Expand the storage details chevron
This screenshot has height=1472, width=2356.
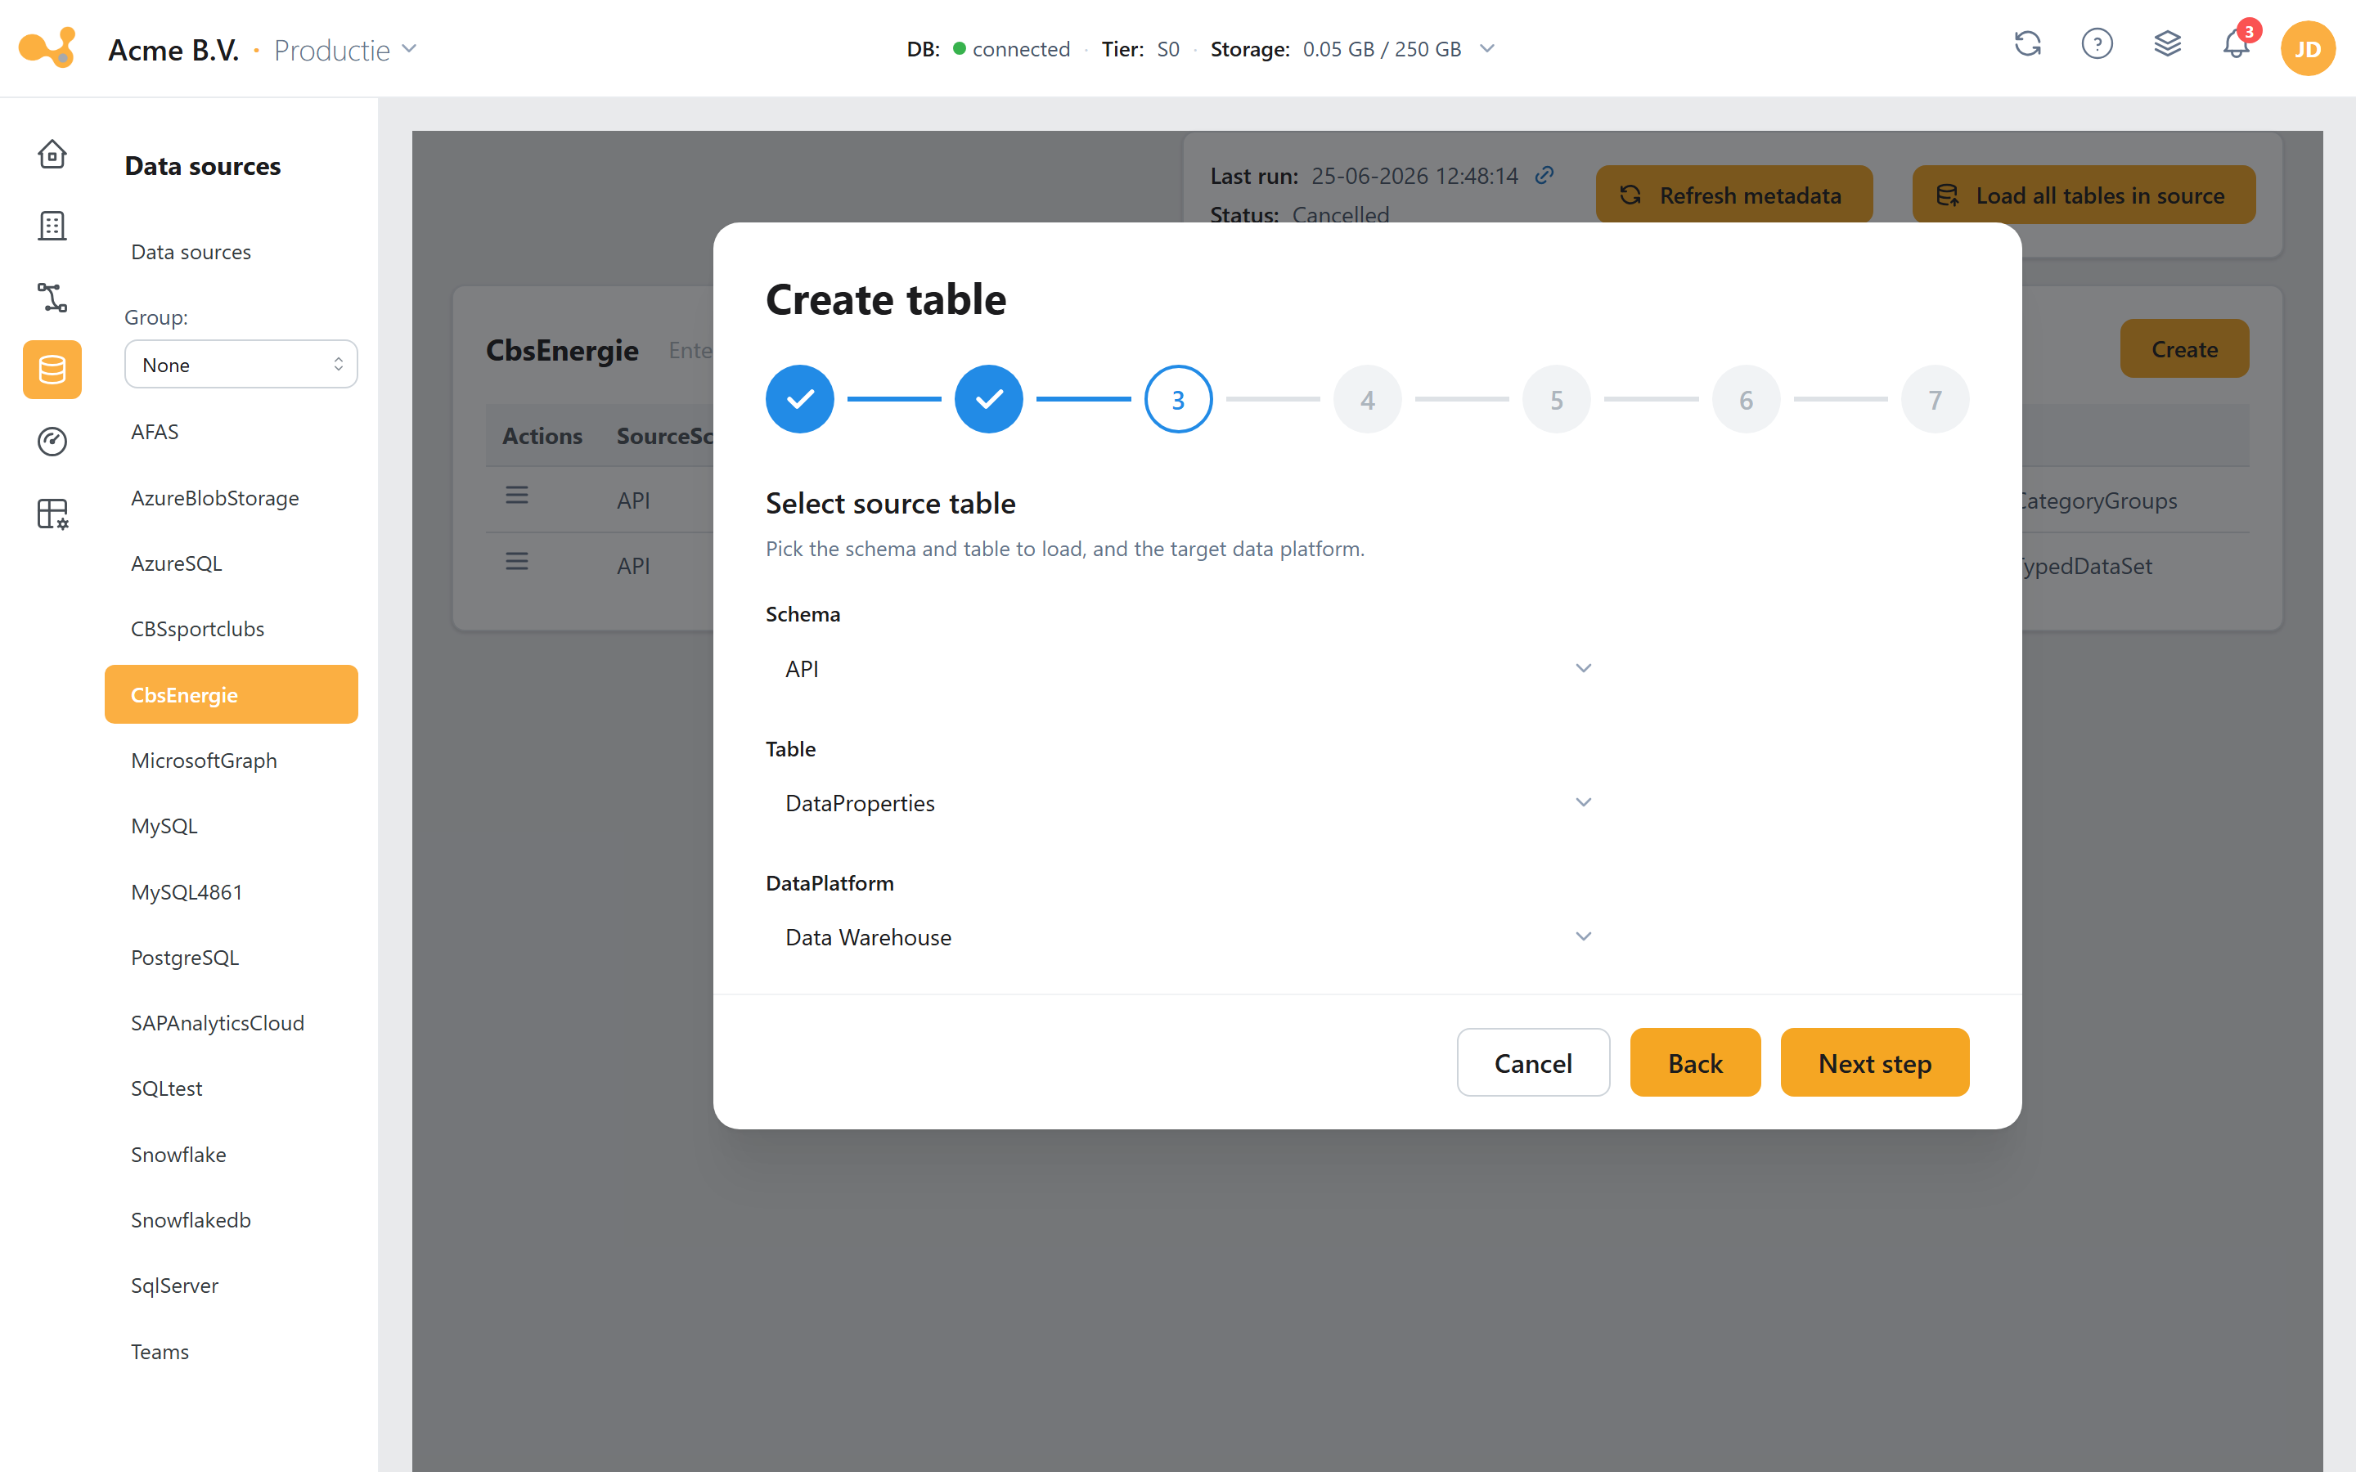coord(1486,49)
